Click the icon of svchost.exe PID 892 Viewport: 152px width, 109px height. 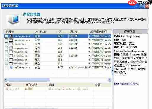11,64
